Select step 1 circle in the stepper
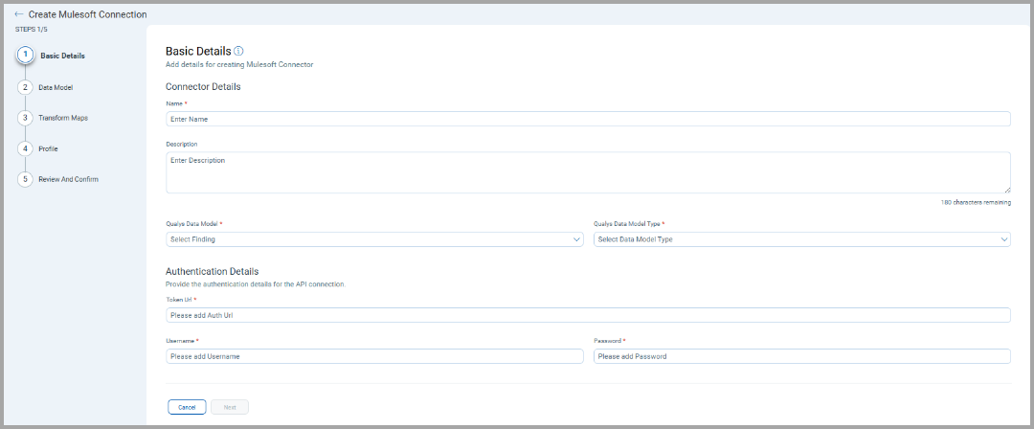This screenshot has height=429, width=1034. [25, 56]
